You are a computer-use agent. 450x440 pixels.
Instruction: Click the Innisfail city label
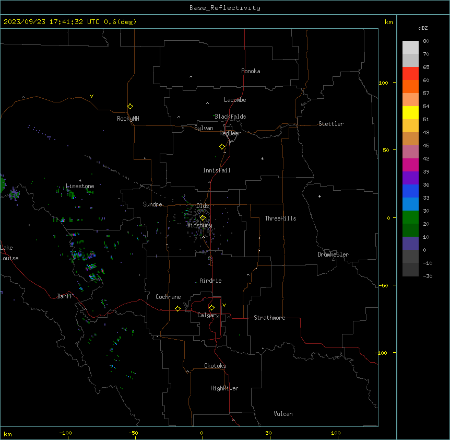click(x=217, y=170)
